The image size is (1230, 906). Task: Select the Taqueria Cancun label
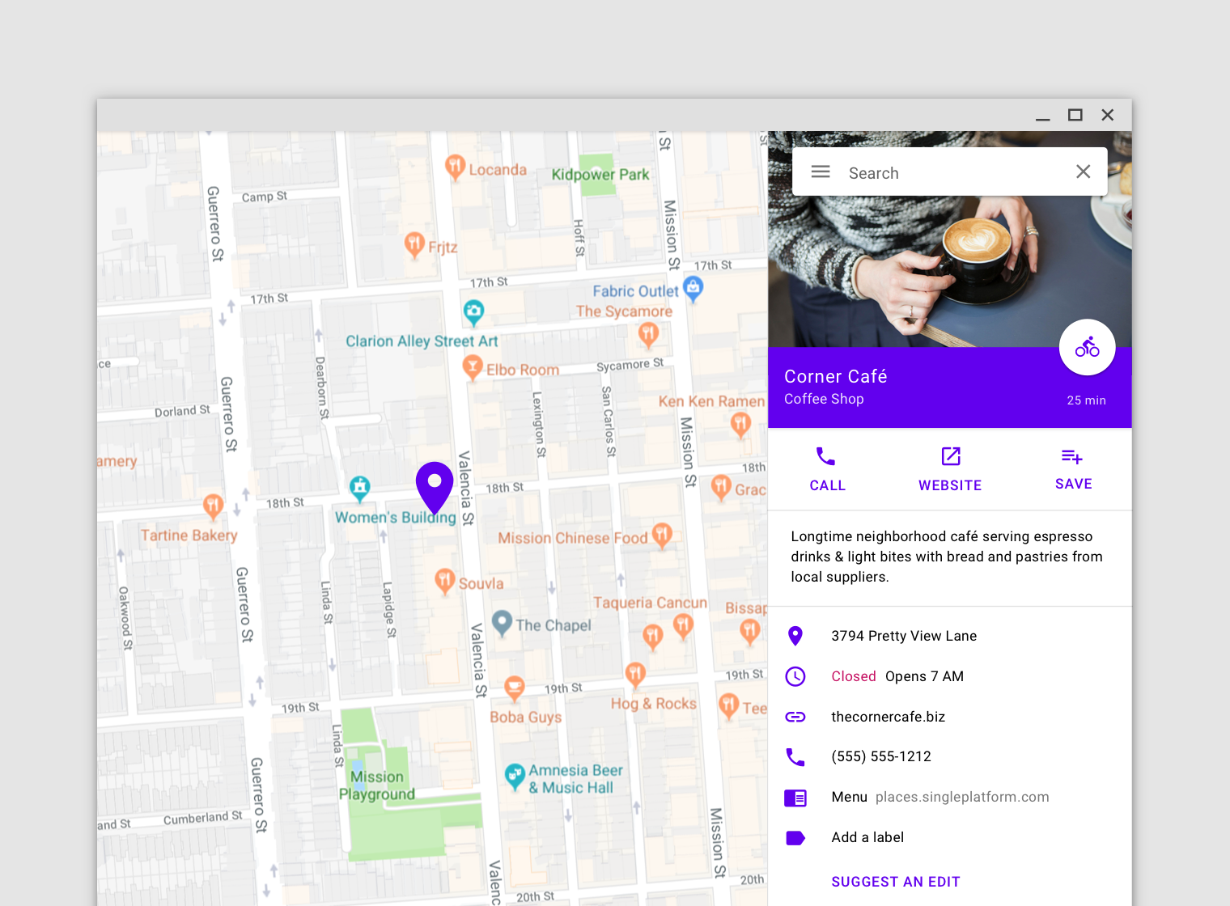(x=650, y=603)
